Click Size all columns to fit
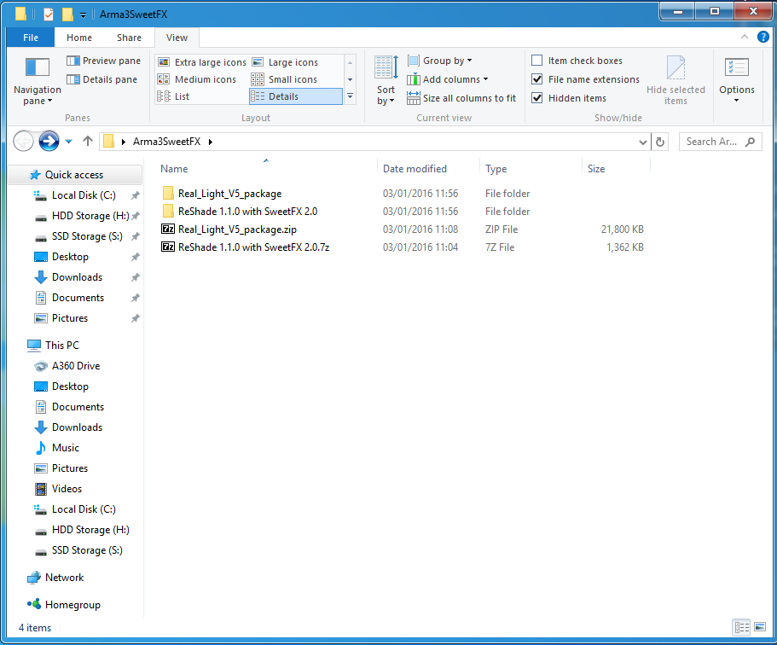Screen dimensions: 777x645 pos(461,98)
